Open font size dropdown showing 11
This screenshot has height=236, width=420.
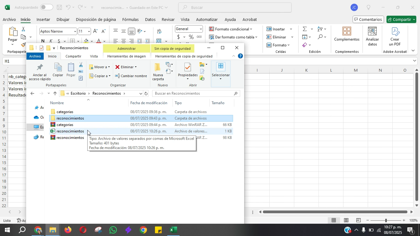pos(89,31)
